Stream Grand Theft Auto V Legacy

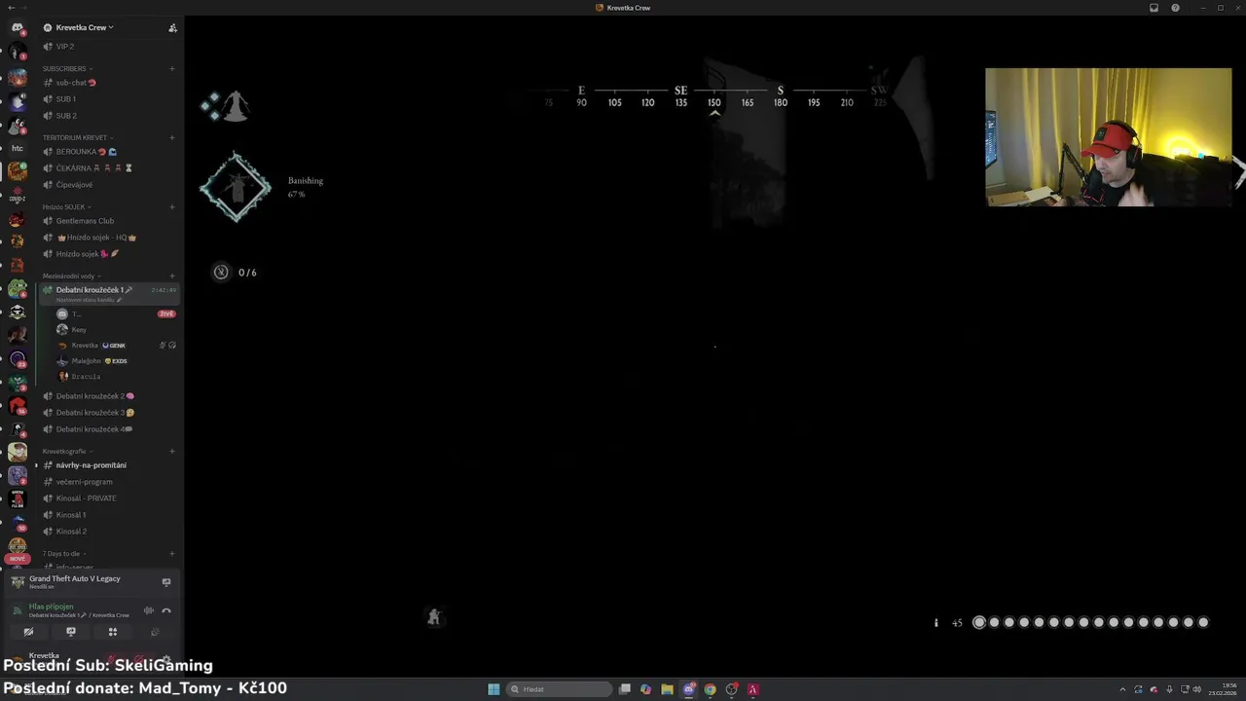point(166,582)
